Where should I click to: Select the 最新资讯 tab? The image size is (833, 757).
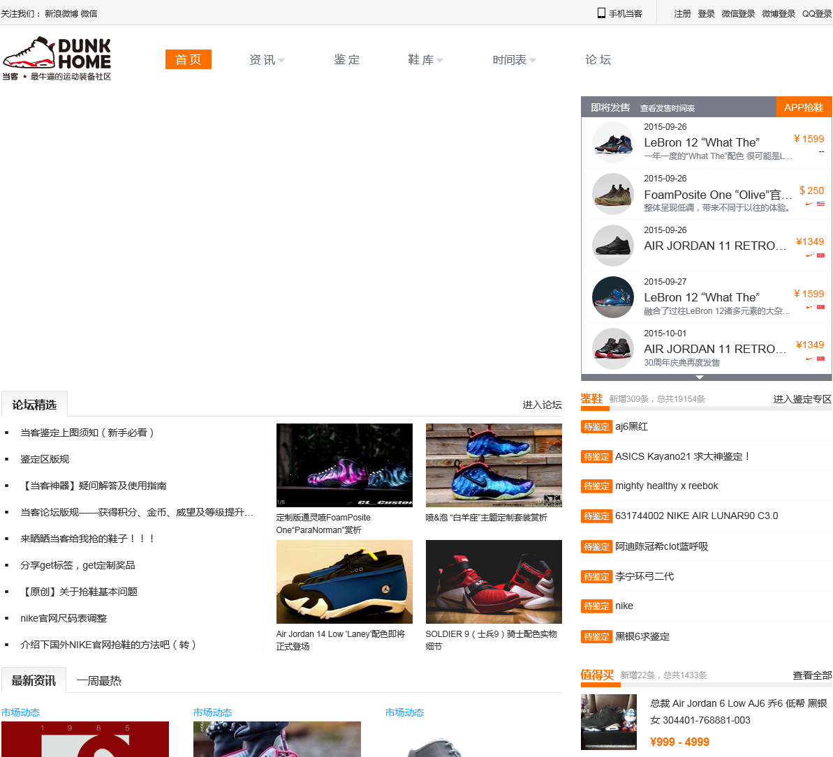click(34, 680)
